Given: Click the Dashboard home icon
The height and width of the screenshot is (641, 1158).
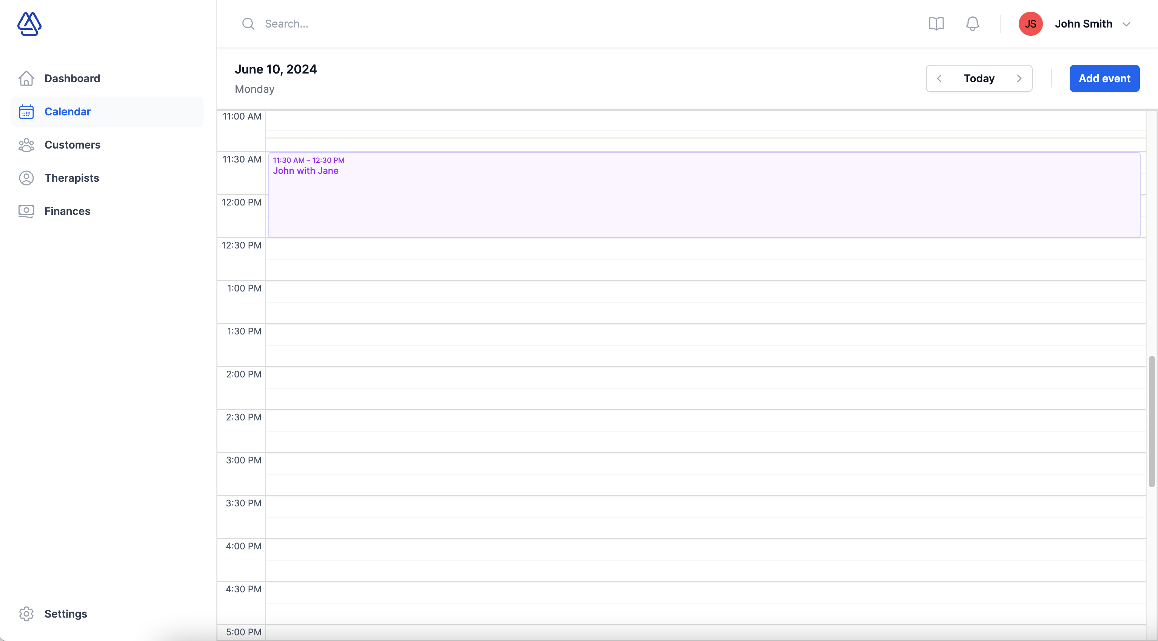Looking at the screenshot, I should (26, 78).
